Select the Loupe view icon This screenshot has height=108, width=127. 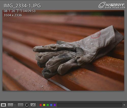pos(3,105)
